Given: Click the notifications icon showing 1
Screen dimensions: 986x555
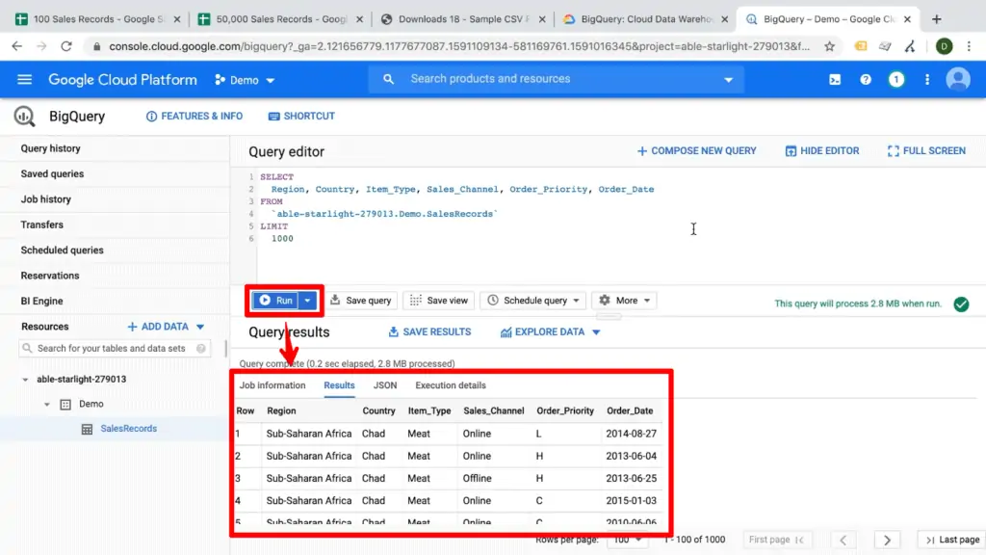Looking at the screenshot, I should point(896,81).
